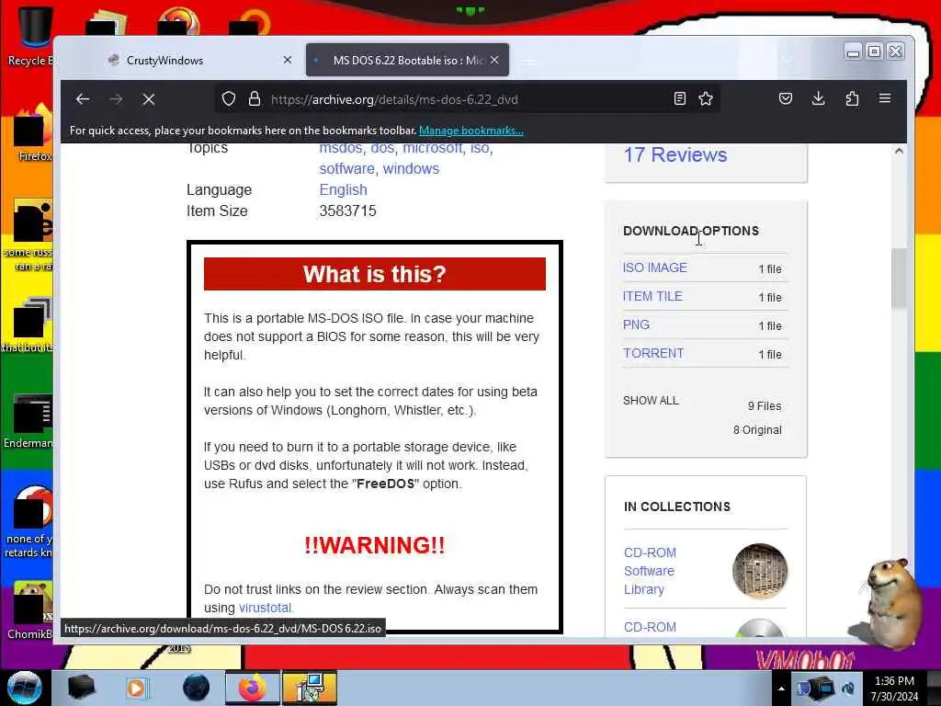The width and height of the screenshot is (941, 706).
Task: Download the ITEM TILE file
Action: [652, 296]
